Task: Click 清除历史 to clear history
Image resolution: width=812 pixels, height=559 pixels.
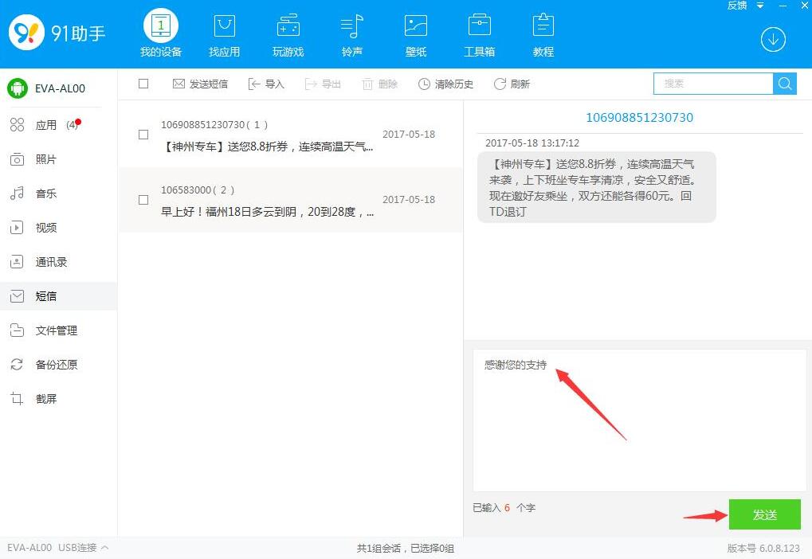Action: (x=445, y=84)
